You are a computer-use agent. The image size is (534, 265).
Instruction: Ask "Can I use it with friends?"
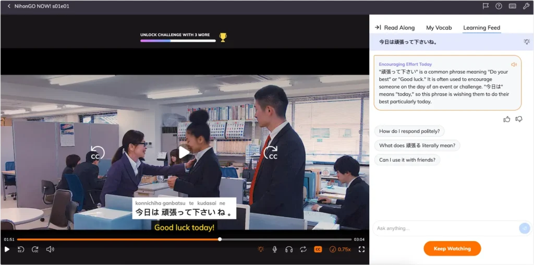point(407,160)
